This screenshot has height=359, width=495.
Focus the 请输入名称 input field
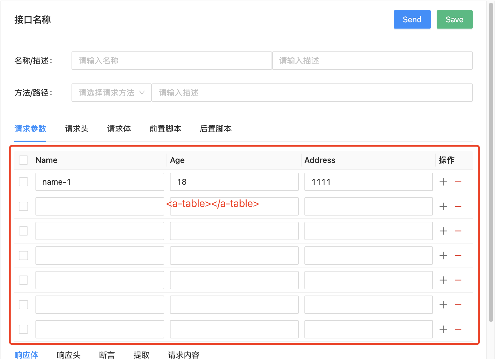click(x=172, y=61)
